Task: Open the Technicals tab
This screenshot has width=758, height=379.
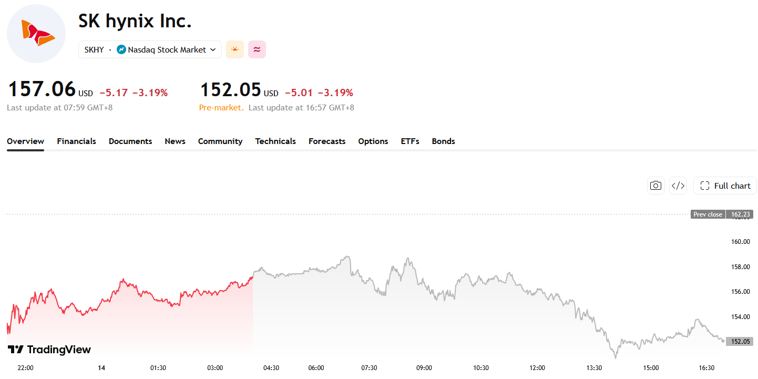Action: click(x=275, y=141)
